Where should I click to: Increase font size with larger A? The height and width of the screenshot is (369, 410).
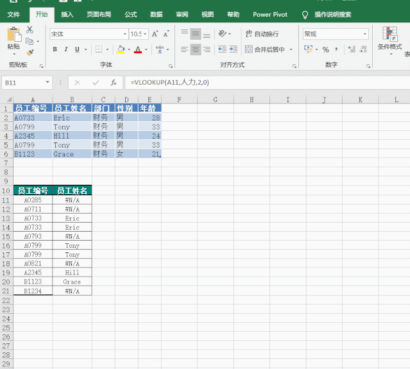[155, 34]
